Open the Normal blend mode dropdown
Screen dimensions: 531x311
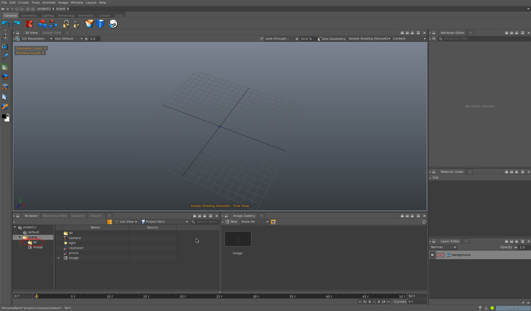point(443,247)
